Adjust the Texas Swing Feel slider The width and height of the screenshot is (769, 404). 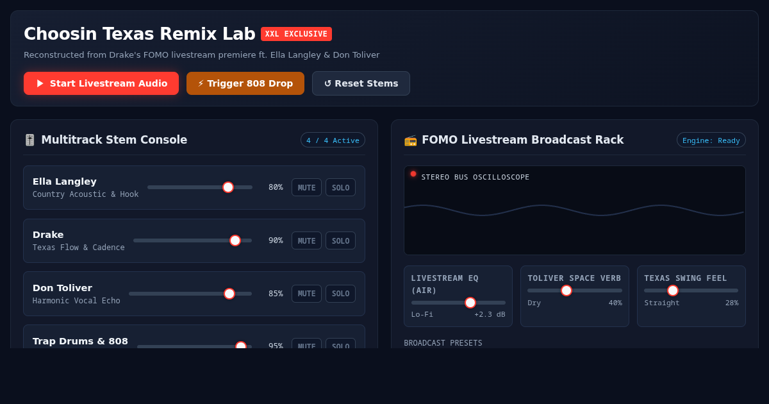(x=691, y=290)
